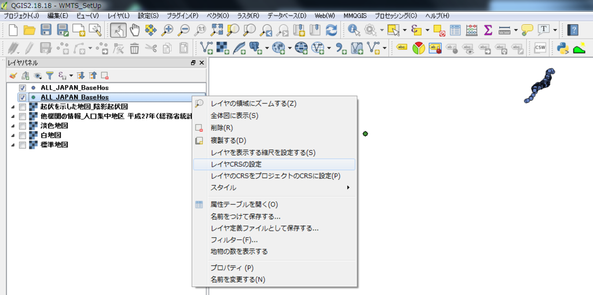Click Add PostGIS Layer elephant icon

pyautogui.click(x=256, y=48)
